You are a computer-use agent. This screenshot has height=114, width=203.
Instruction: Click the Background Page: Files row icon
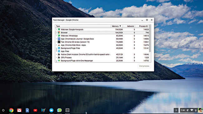[x=59, y=48]
